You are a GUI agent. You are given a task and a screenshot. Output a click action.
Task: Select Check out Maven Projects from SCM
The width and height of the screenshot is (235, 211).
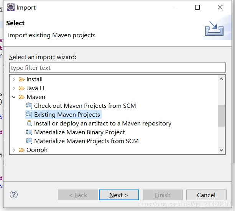pos(85,106)
